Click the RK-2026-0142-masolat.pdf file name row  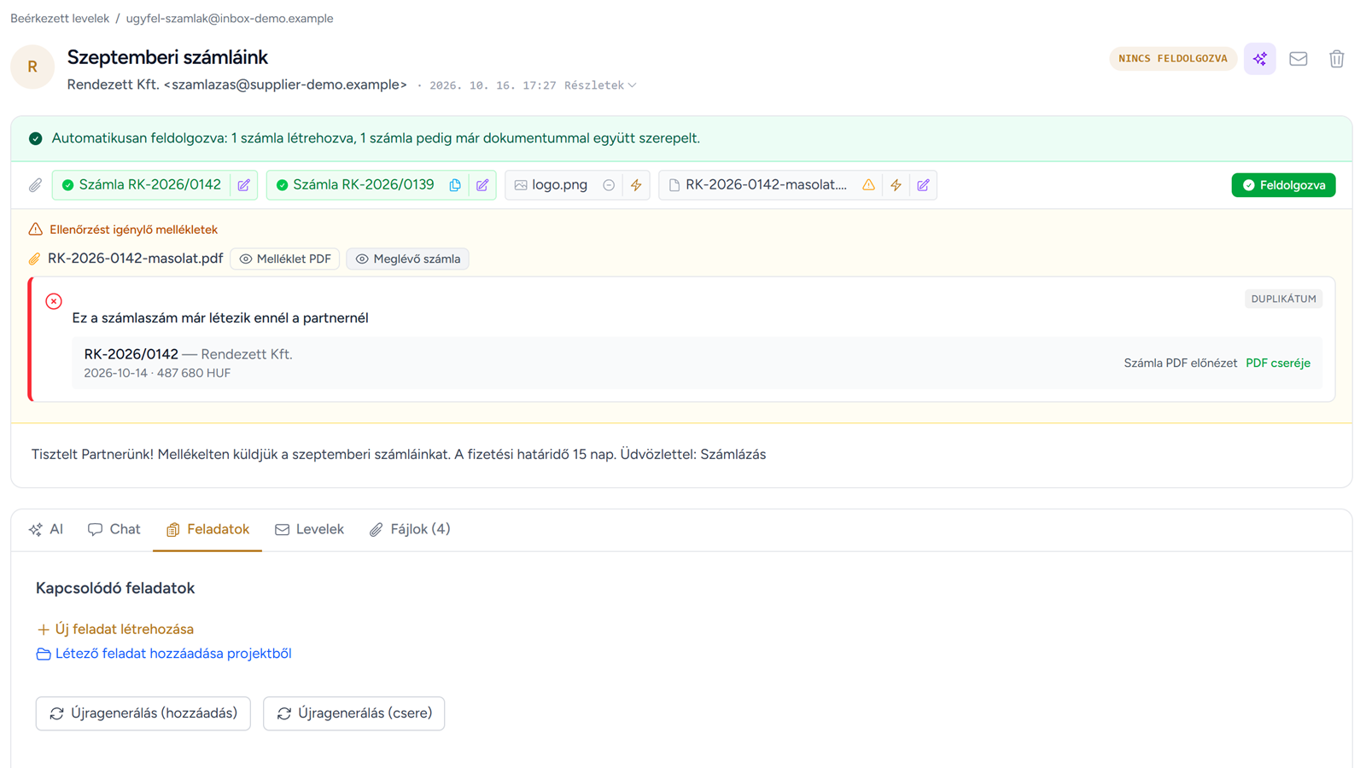(x=135, y=259)
